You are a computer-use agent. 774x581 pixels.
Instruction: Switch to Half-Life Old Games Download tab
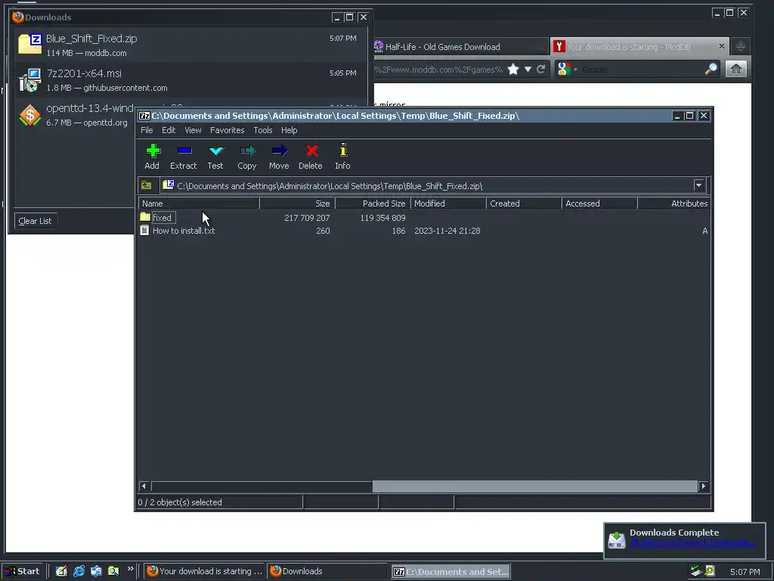pos(460,47)
